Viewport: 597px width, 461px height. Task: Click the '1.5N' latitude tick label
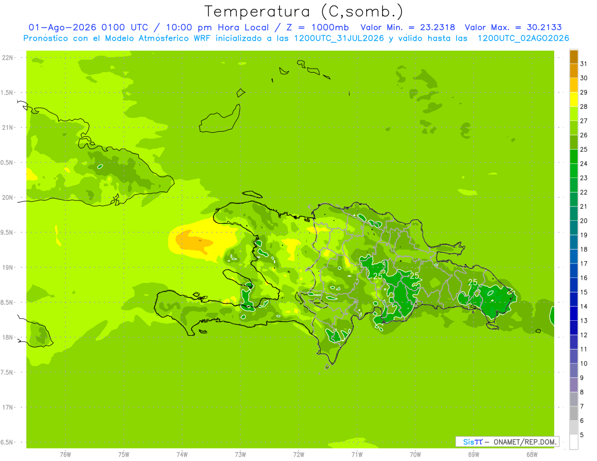[7, 93]
